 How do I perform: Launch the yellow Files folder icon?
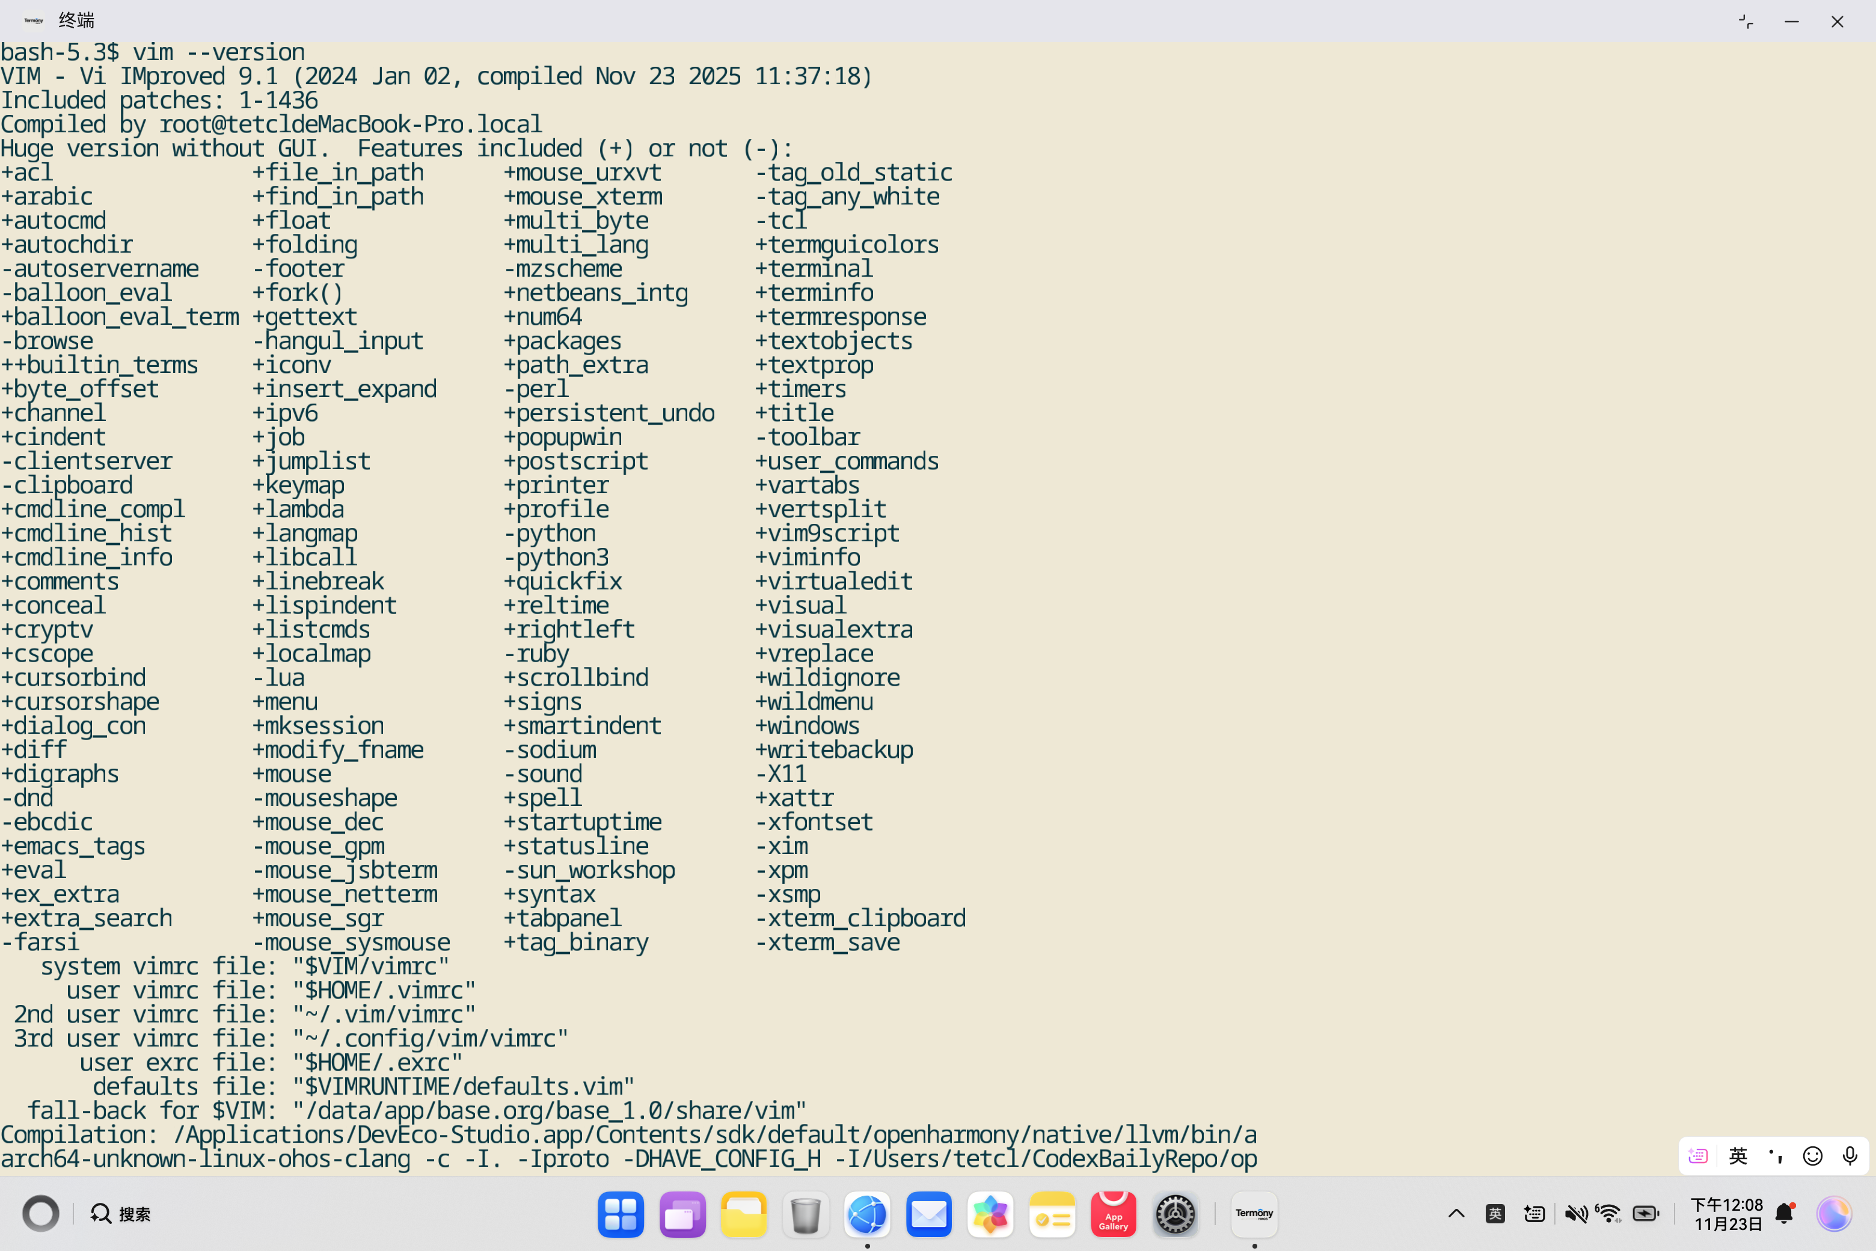pos(743,1214)
